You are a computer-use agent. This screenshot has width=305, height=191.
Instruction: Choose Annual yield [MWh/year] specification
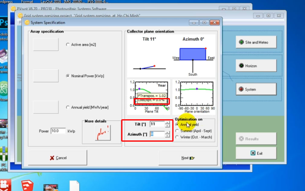67,107
